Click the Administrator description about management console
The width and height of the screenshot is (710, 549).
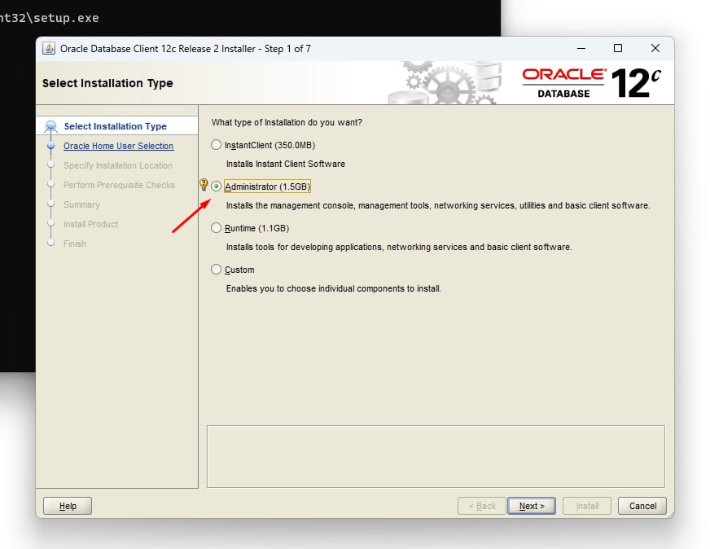click(438, 205)
